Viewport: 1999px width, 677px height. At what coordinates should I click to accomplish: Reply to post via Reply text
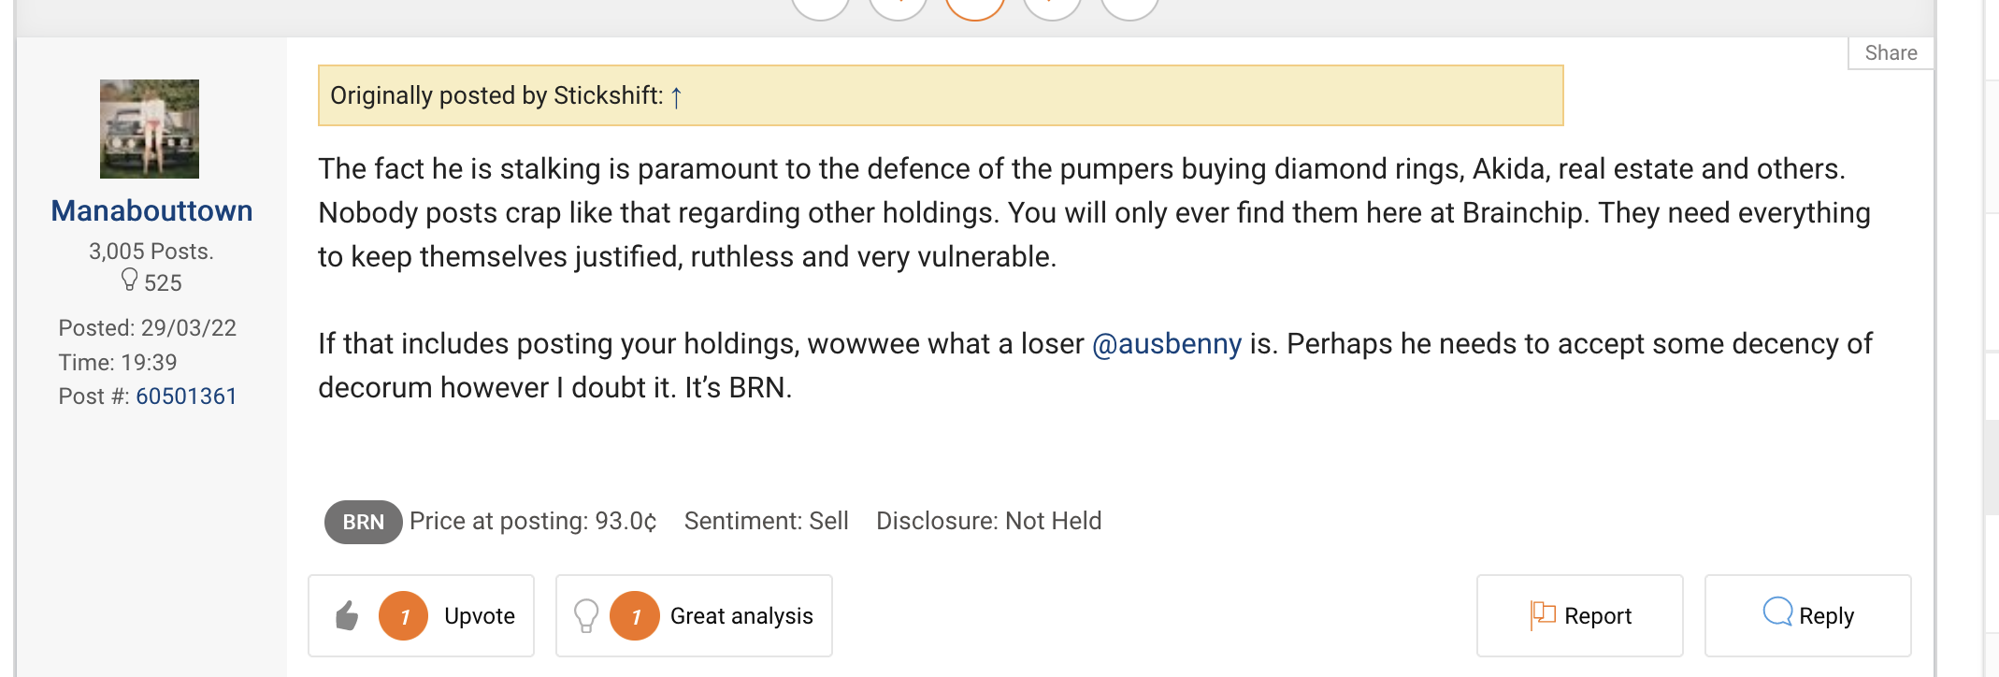pyautogui.click(x=1826, y=616)
